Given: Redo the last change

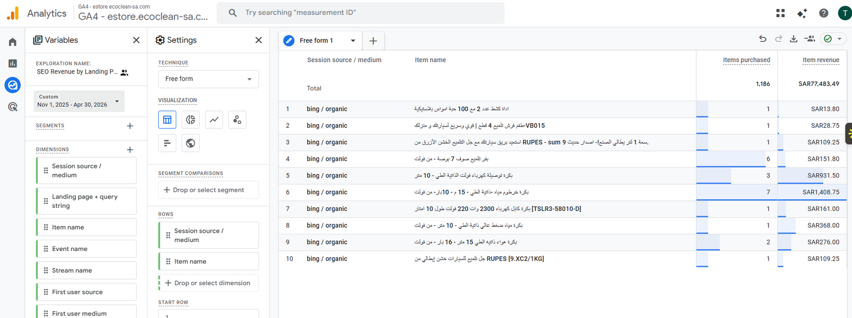Looking at the screenshot, I should [779, 39].
